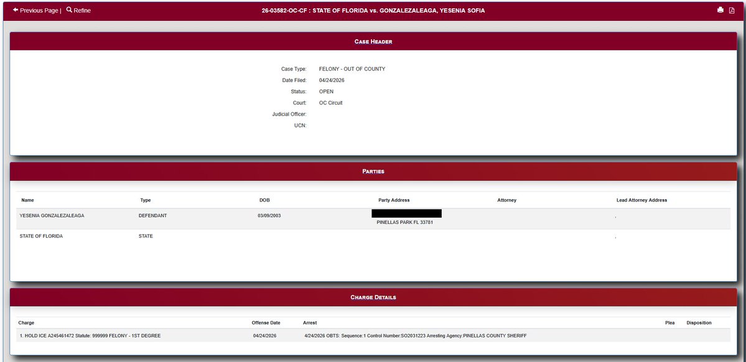Click the Case Header section bar
This screenshot has height=362, width=746.
(x=373, y=42)
